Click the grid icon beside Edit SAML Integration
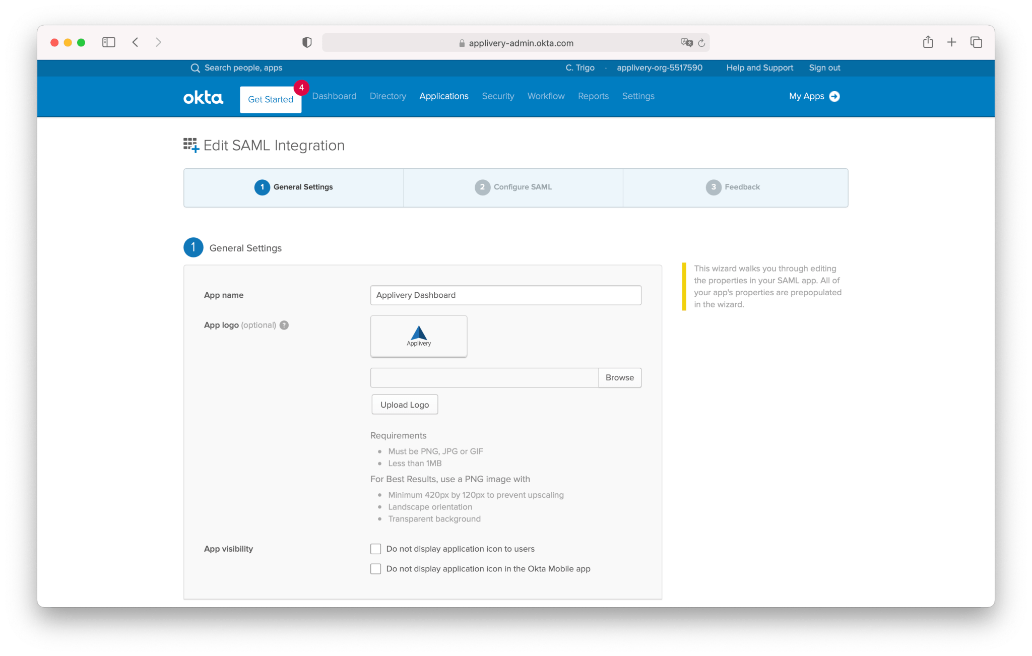Viewport: 1032px width, 656px height. pos(190,145)
